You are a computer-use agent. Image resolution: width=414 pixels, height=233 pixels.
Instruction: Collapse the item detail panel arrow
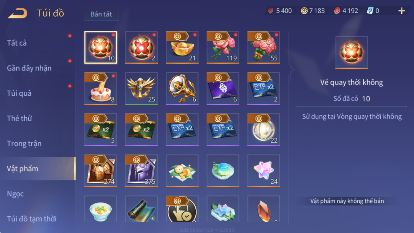[x=292, y=70]
